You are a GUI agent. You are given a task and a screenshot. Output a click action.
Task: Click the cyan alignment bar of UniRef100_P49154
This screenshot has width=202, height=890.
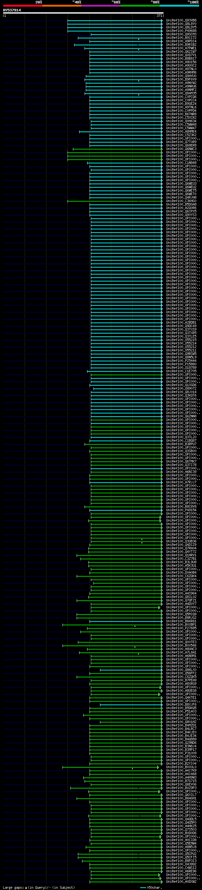(126, 510)
